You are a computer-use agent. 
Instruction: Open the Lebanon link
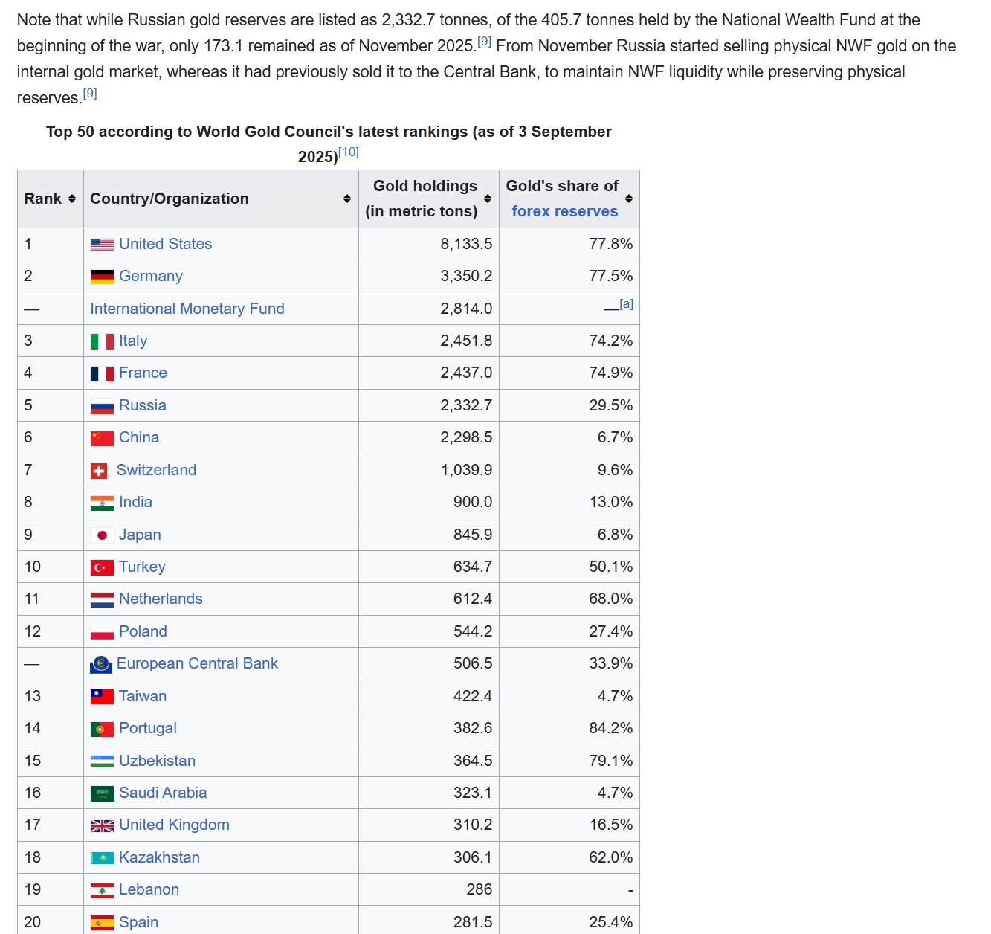pos(149,889)
